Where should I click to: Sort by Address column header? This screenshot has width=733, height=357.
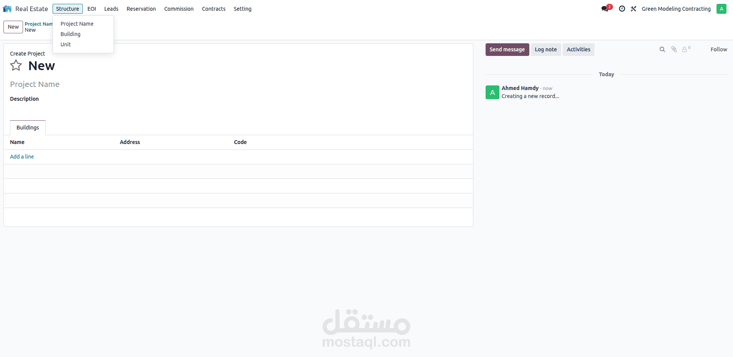[130, 142]
